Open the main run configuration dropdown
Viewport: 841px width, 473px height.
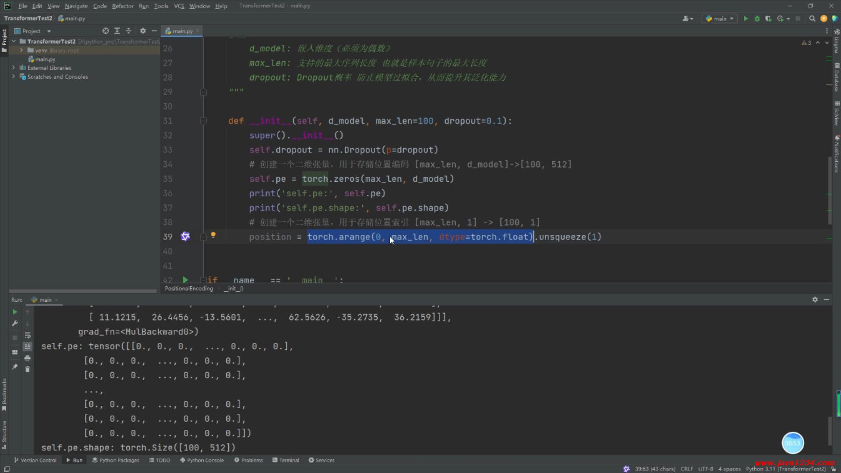[720, 18]
